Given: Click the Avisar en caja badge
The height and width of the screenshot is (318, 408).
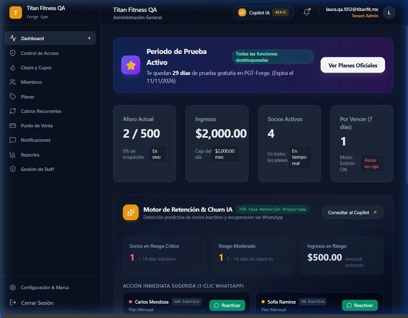Looking at the screenshot, I should [372, 163].
